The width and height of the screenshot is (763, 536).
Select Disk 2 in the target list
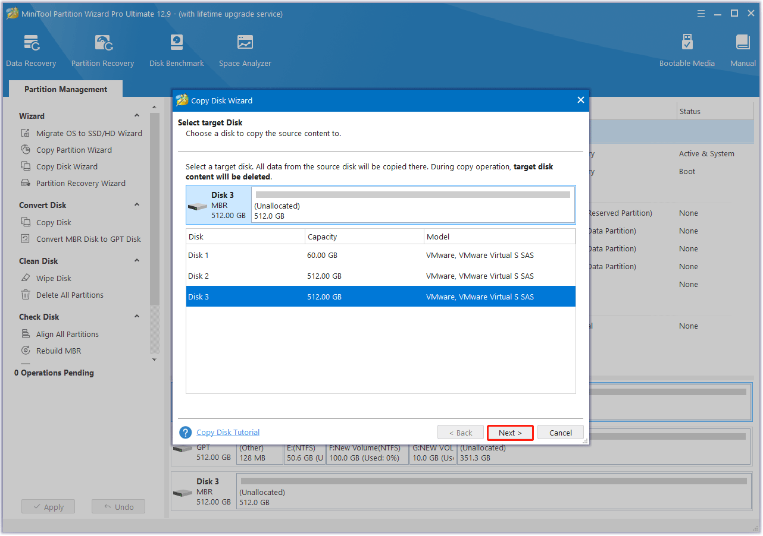tap(381, 276)
